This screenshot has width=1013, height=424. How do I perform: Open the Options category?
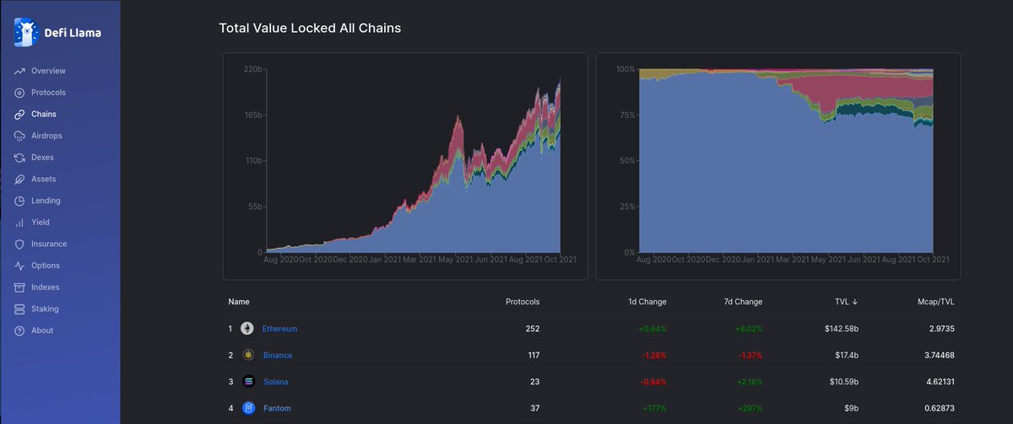pos(46,266)
